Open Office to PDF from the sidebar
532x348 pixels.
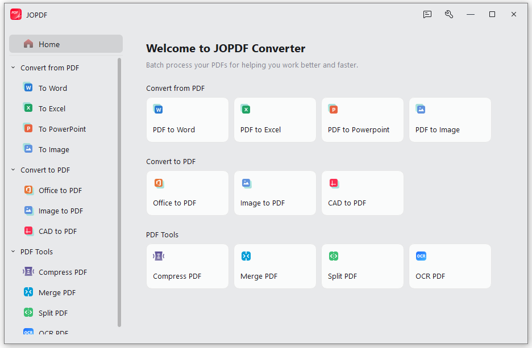tap(60, 190)
